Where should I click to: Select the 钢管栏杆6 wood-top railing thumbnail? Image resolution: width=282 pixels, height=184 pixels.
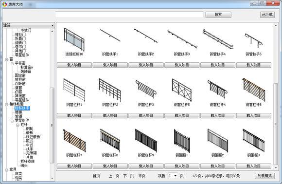(254, 90)
